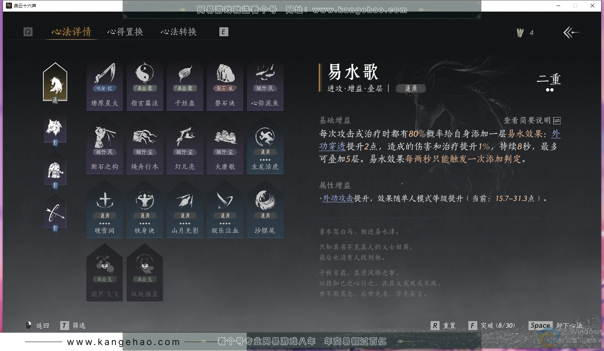
Task: Close the 燕云十六声 window
Action: tap(592, 6)
